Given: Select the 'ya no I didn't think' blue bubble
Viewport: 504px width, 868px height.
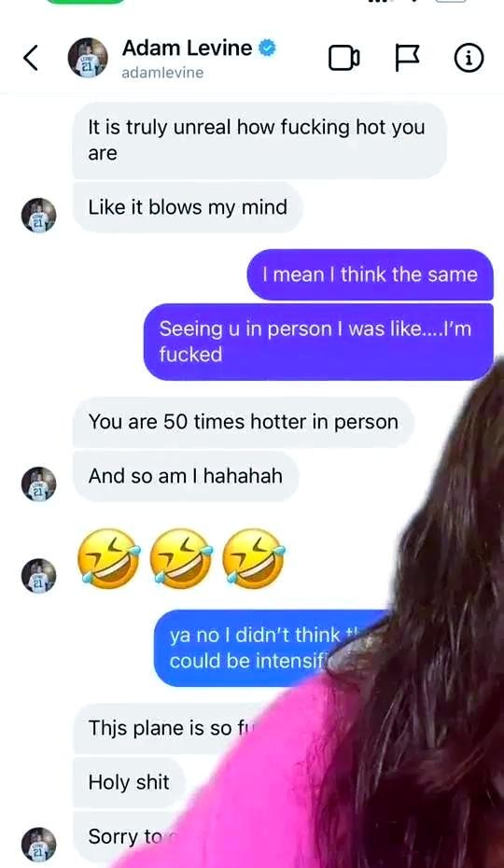Looking at the screenshot, I should [271, 648].
